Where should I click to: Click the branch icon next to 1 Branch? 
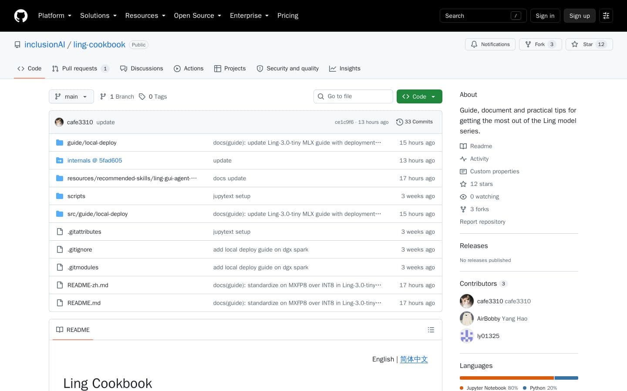click(103, 96)
